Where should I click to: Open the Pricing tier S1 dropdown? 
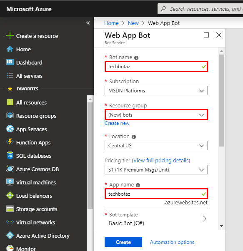[156, 170]
